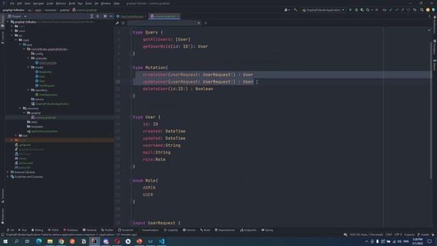Open the endpoint dropdown in the GraphQL editor toolbar
The width and height of the screenshot is (437, 246).
coord(164,23)
